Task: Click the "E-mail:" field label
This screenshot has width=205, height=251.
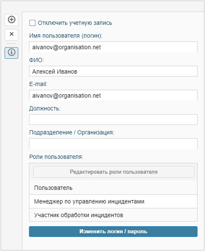Action: pos(38,84)
